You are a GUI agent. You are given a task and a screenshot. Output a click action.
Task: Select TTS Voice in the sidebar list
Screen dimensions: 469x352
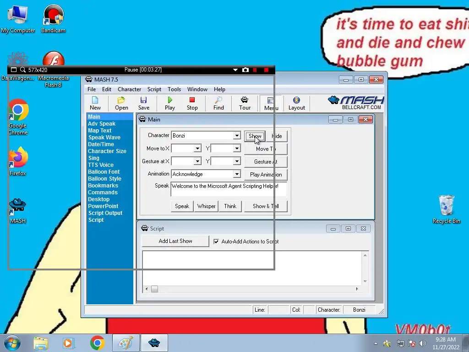click(x=100, y=165)
